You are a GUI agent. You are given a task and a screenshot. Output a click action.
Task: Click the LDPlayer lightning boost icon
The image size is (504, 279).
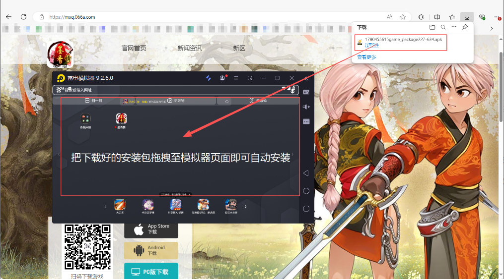tap(208, 78)
